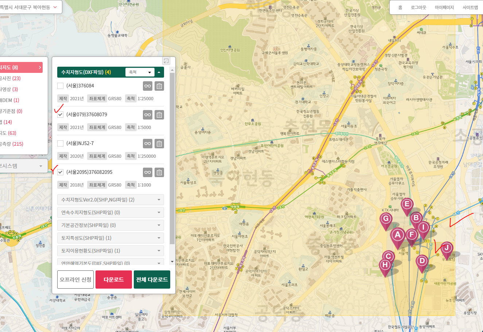Screen dimensions: 483x332
Task: Uncheck the (서울2095)376082095 checkbox
Action: point(61,172)
